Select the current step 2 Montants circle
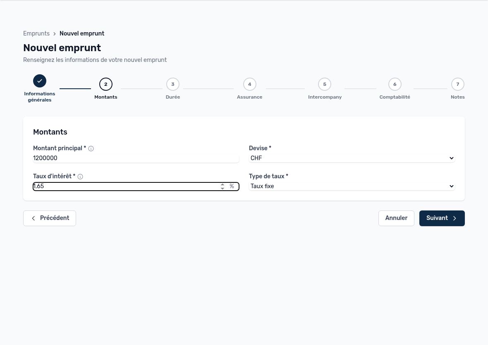Viewport: 488px width, 345px height. pos(106,84)
